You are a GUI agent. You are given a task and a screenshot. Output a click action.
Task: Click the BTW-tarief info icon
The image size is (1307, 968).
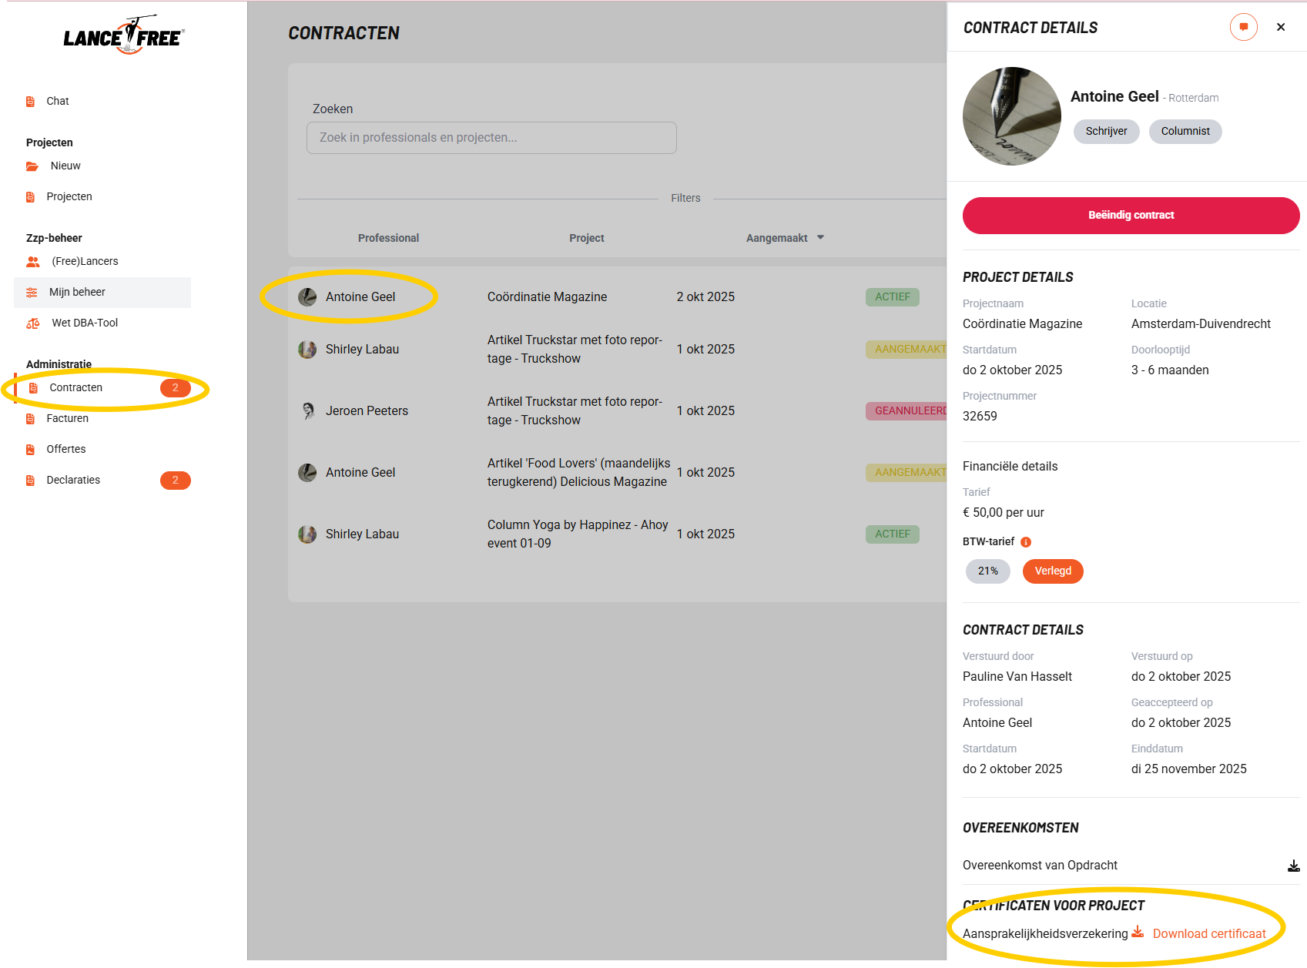[x=1026, y=542]
